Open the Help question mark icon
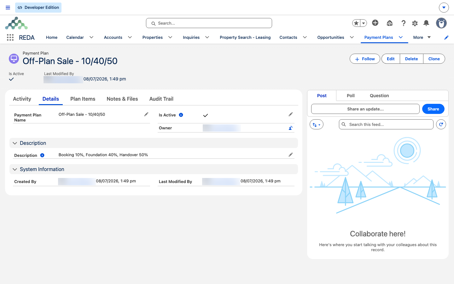The height and width of the screenshot is (284, 454). (403, 23)
